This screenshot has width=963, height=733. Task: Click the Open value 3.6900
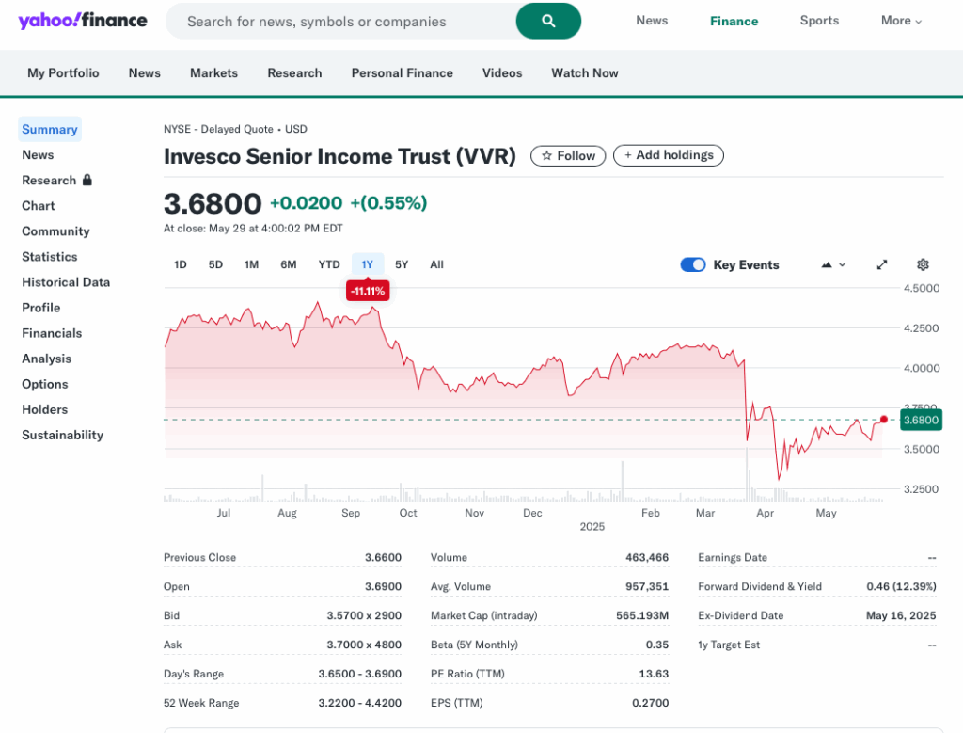tap(384, 587)
